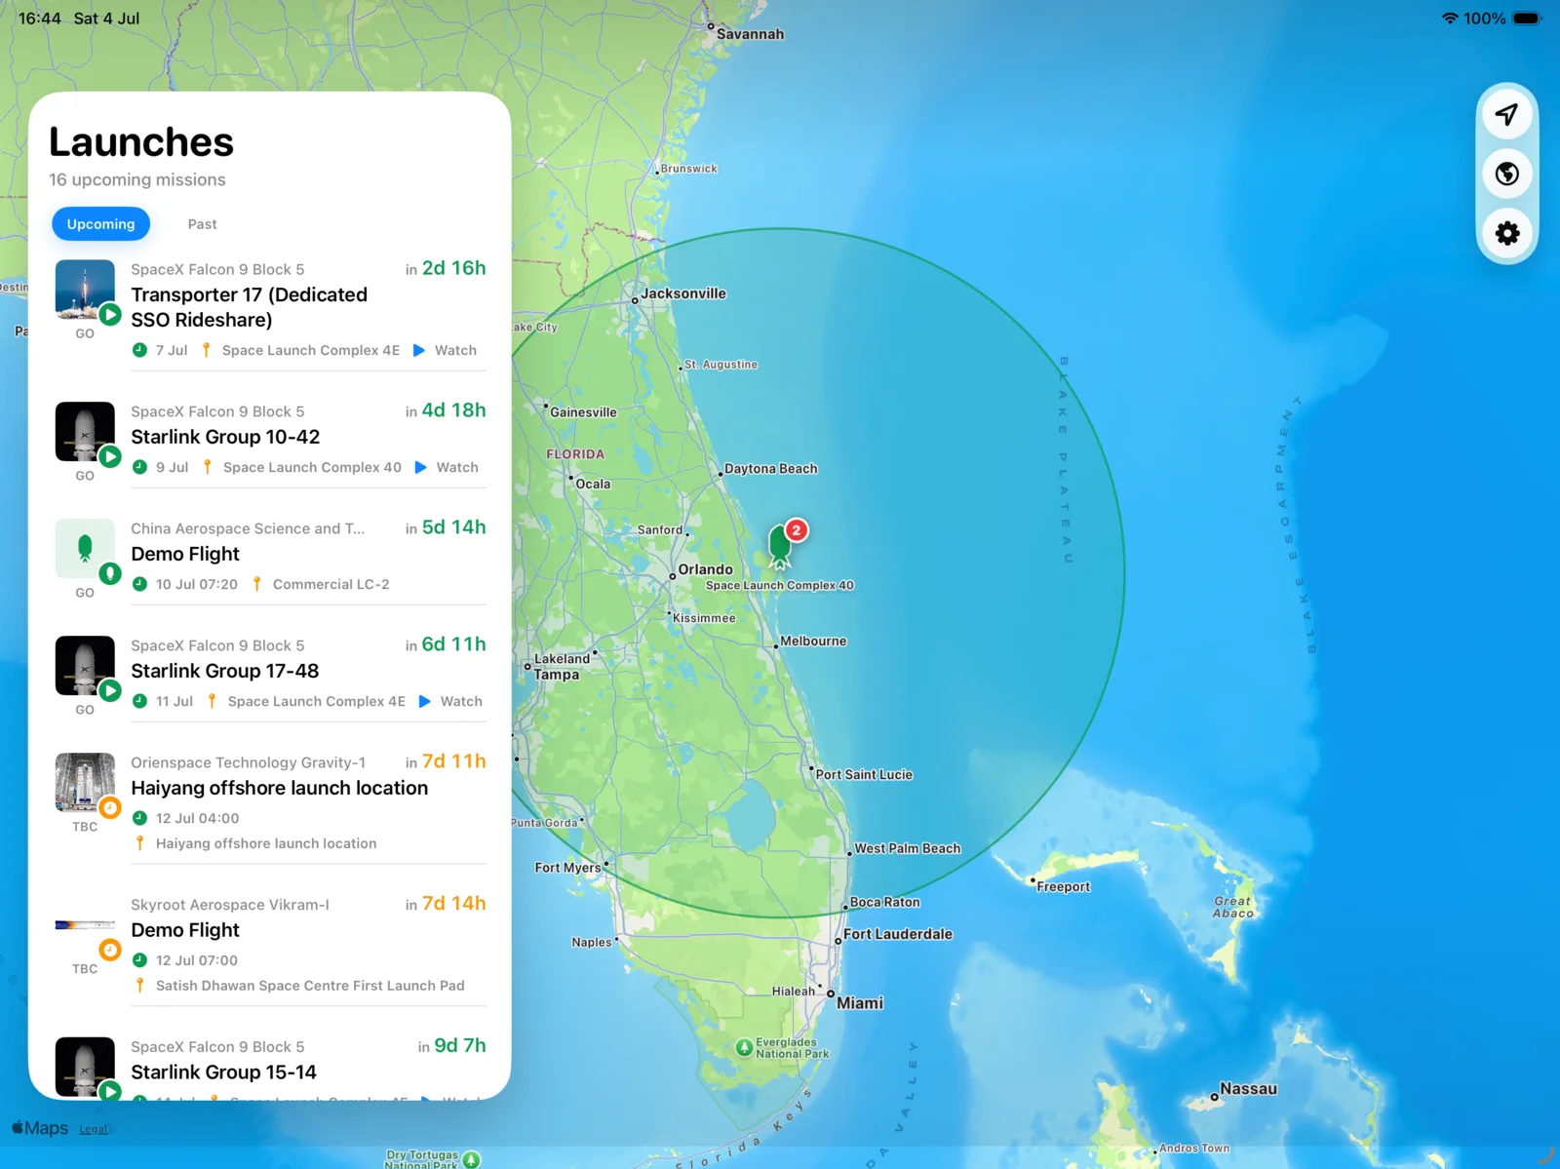Open the Starlink Group 10-42 title
This screenshot has width=1560, height=1169.
[225, 437]
